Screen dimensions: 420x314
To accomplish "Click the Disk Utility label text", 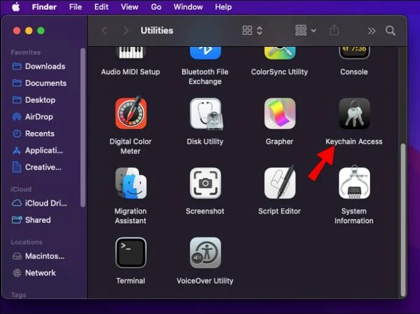I will (205, 142).
